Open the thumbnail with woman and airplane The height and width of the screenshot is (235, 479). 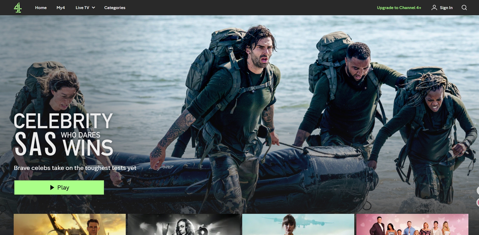point(298,224)
